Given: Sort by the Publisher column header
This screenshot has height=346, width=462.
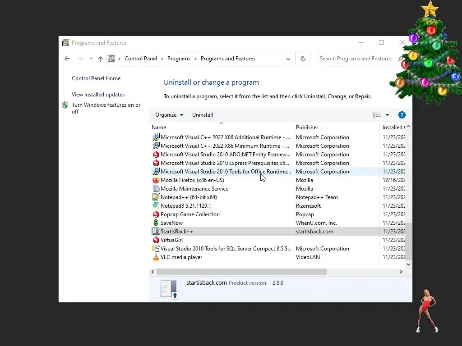Looking at the screenshot, I should tap(336, 127).
